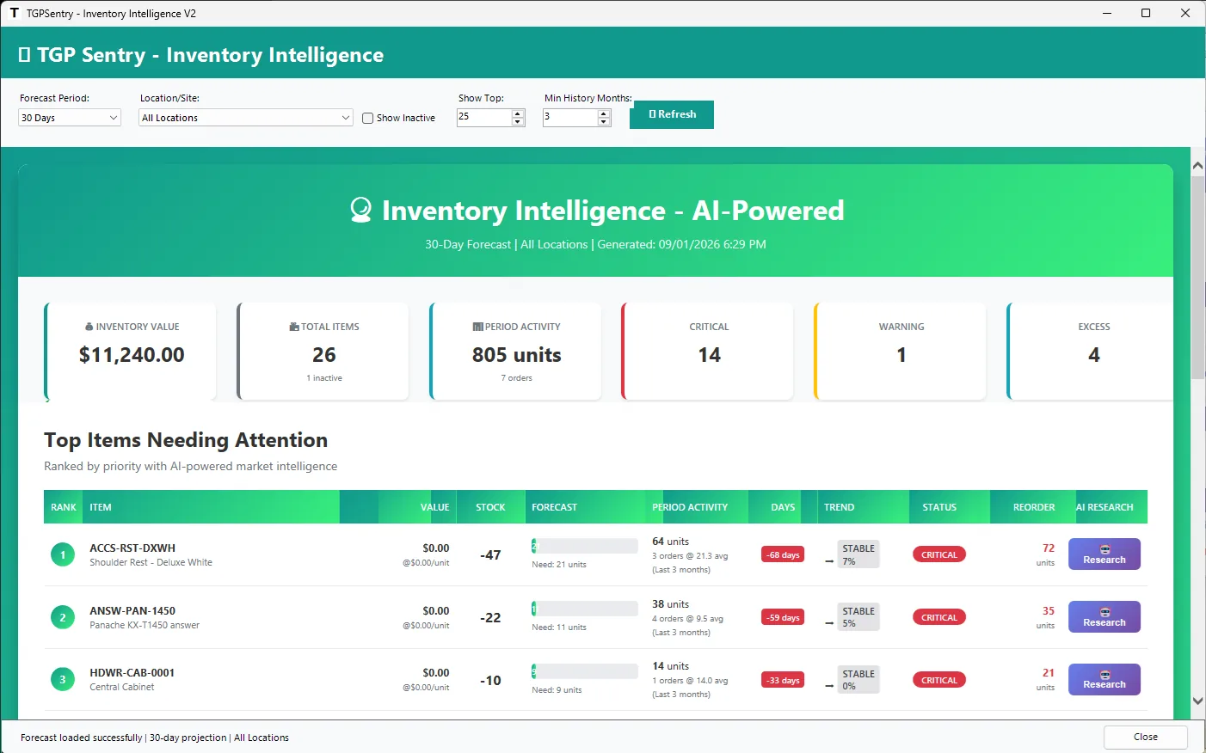Click the 'Forecast loaded successfully' status text
The width and height of the screenshot is (1206, 753).
pyautogui.click(x=81, y=738)
